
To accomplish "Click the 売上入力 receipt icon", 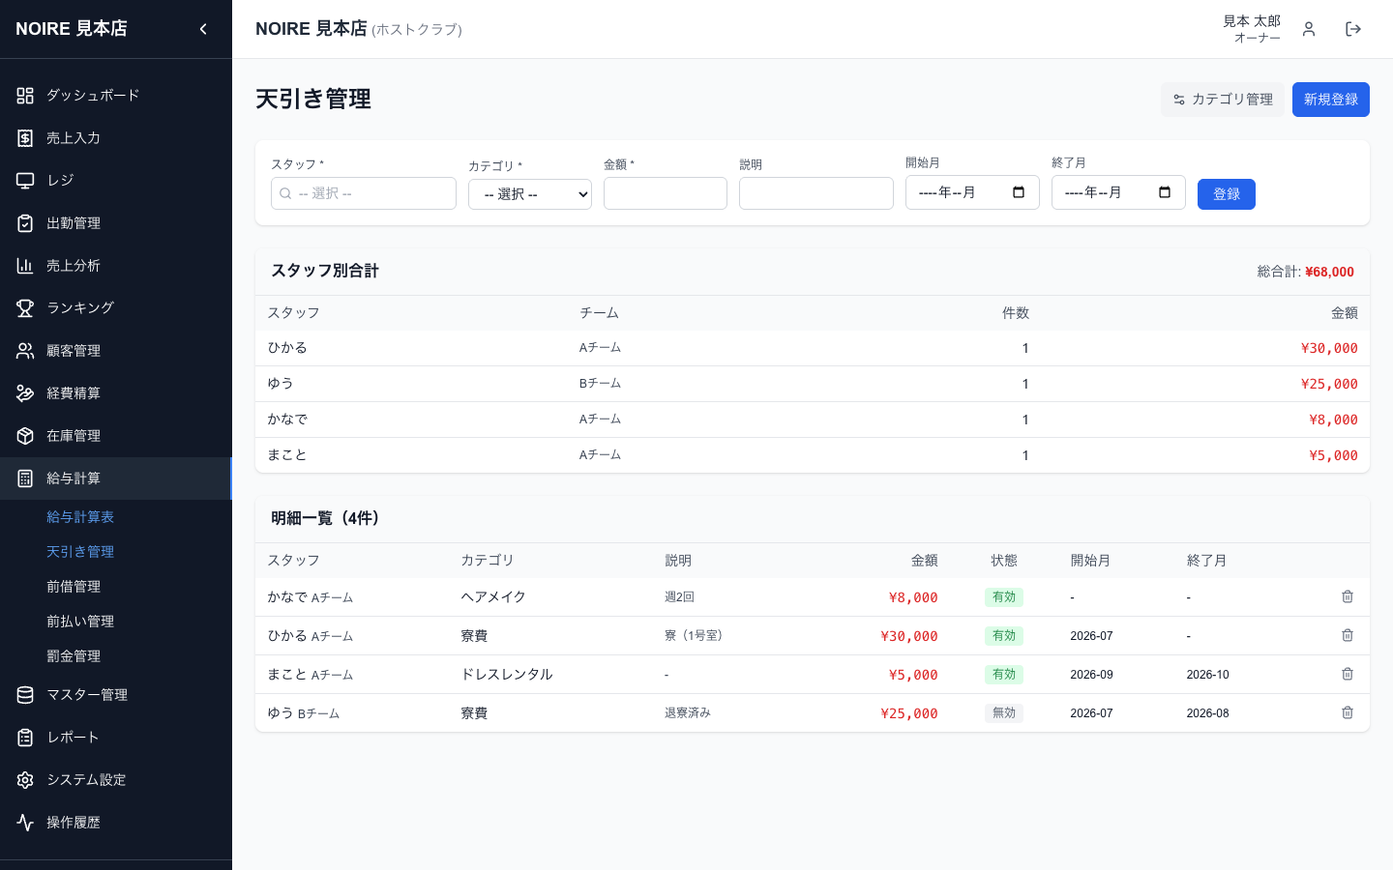I will (25, 138).
